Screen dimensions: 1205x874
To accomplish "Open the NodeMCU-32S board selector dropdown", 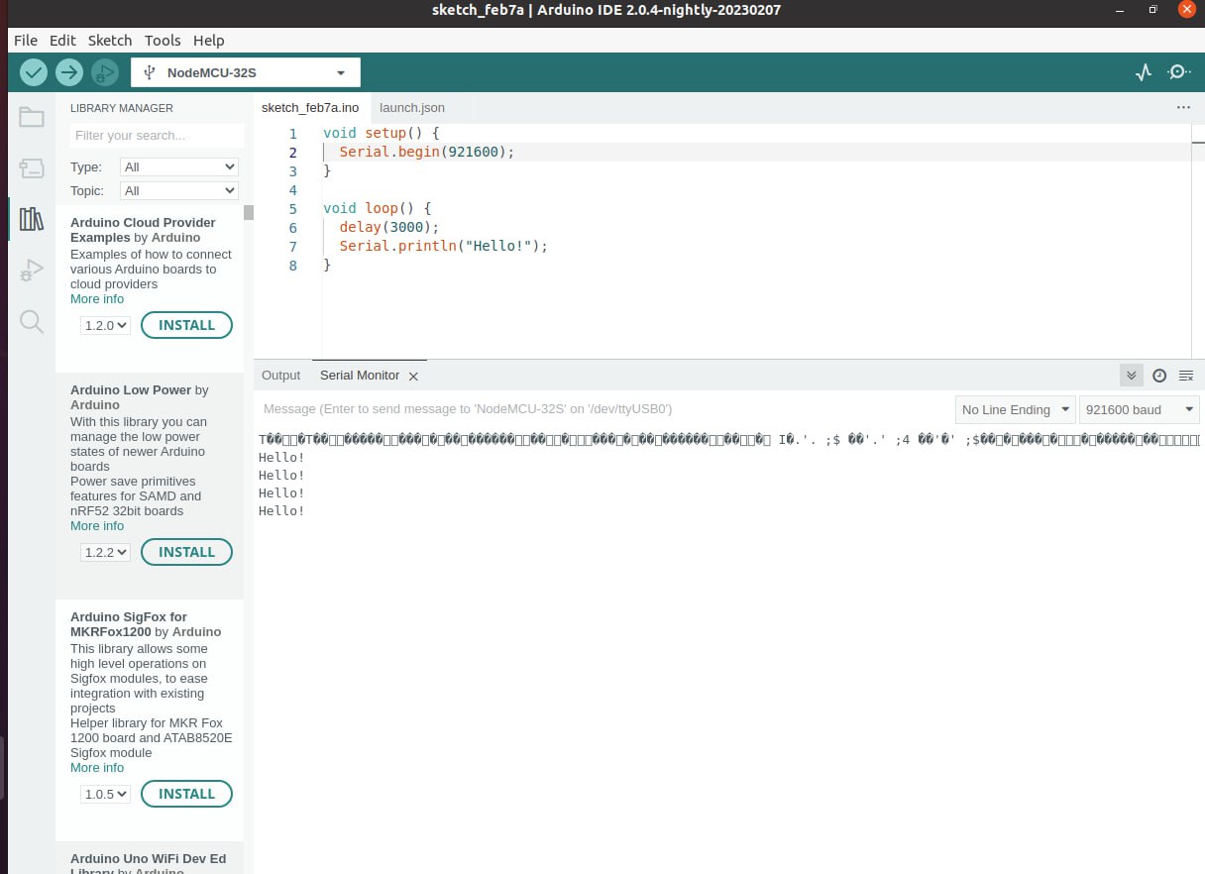I will pos(246,72).
